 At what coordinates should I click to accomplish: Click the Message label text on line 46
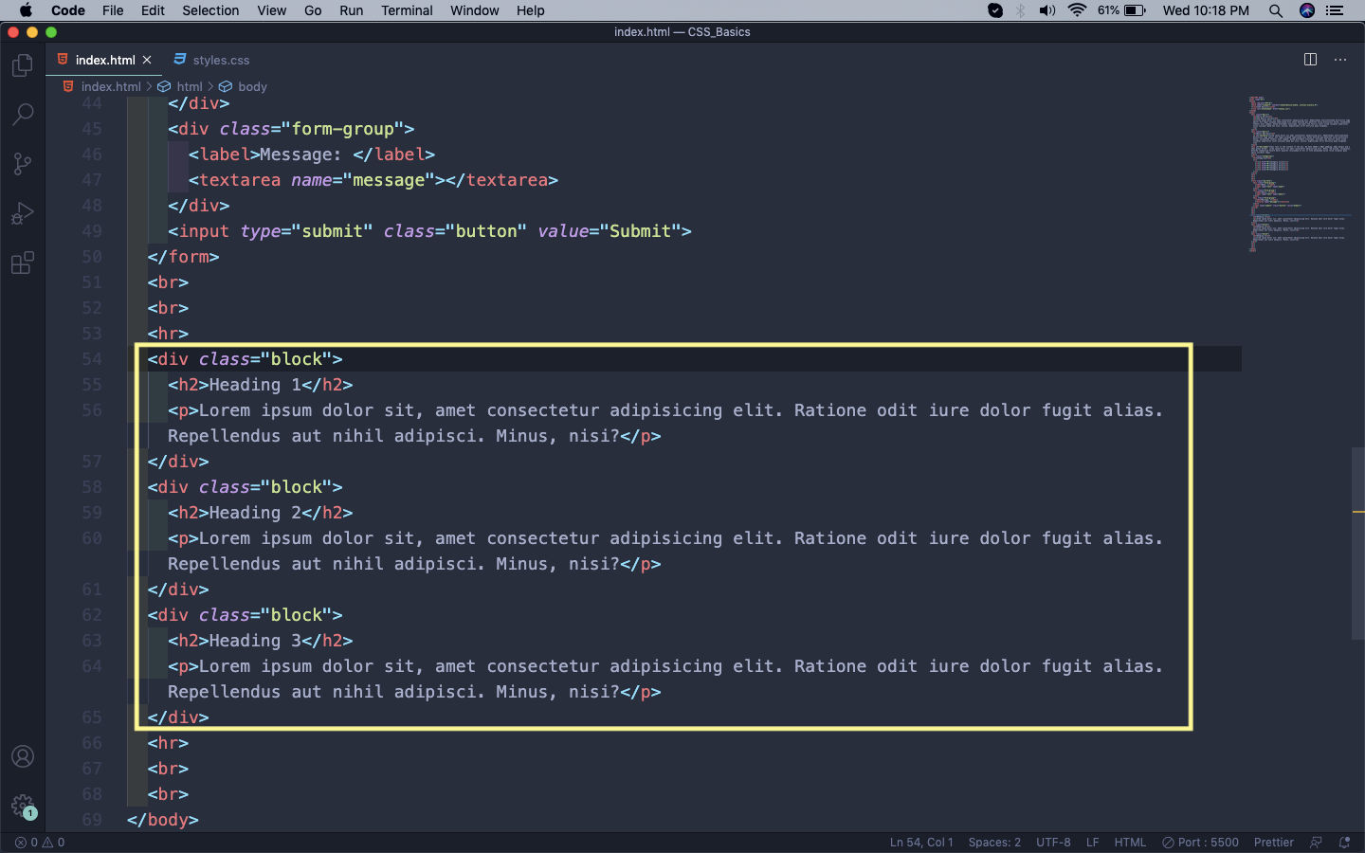pos(300,154)
